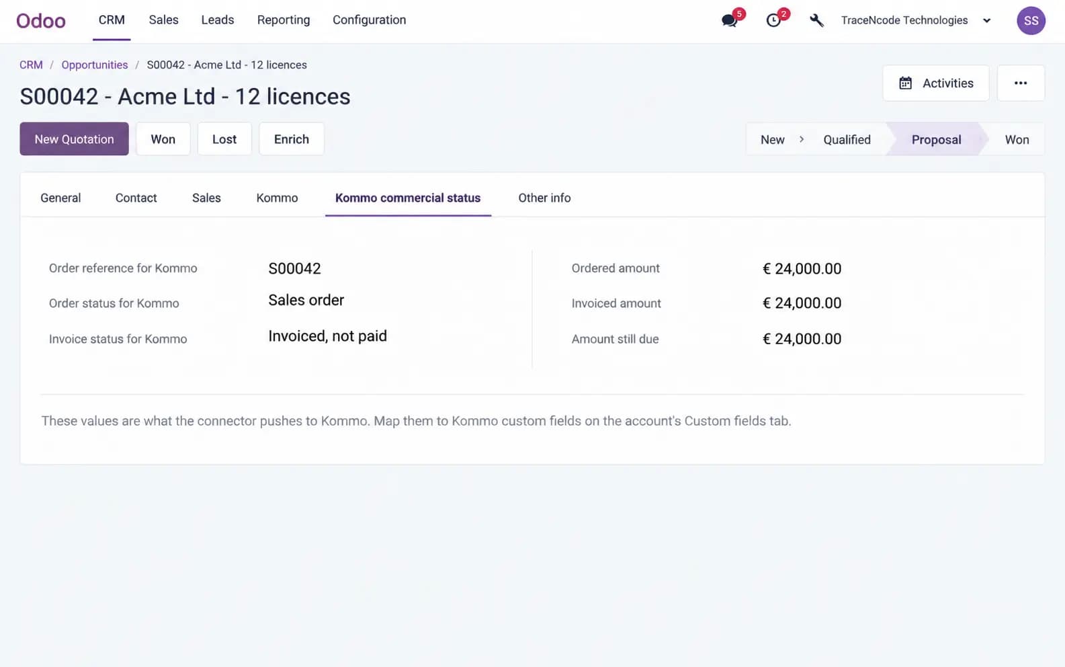
Task: Switch to the Other info tab
Action: coord(544,198)
